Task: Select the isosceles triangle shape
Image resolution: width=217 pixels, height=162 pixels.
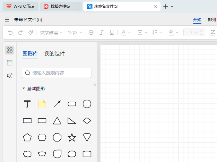Action: point(57,121)
